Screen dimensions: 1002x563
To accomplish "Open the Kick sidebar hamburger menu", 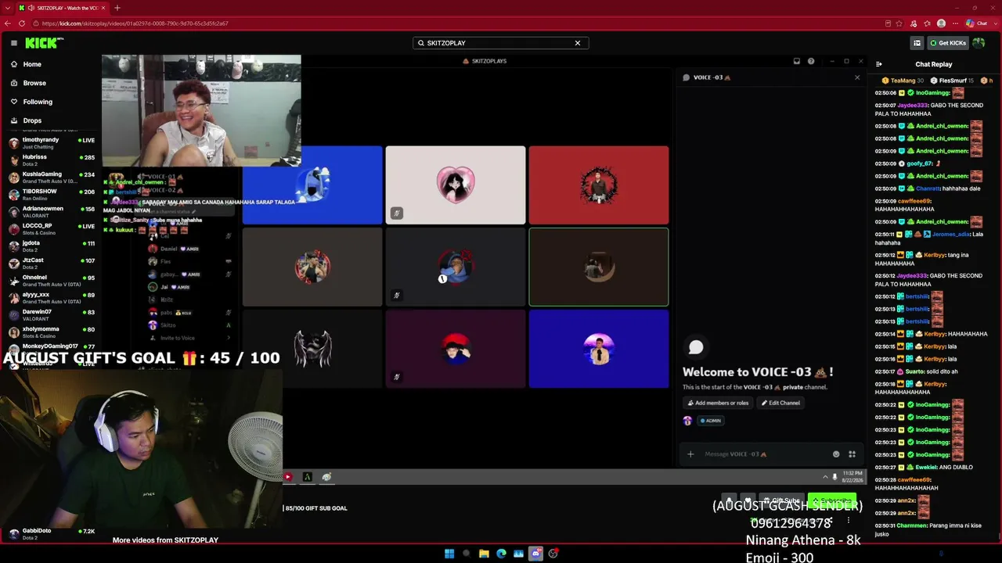I will 14,43.
